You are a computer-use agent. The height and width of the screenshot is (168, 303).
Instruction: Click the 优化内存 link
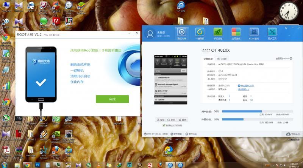(77, 82)
